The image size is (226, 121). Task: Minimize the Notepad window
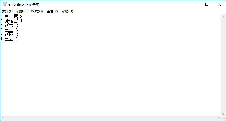click(194, 4)
